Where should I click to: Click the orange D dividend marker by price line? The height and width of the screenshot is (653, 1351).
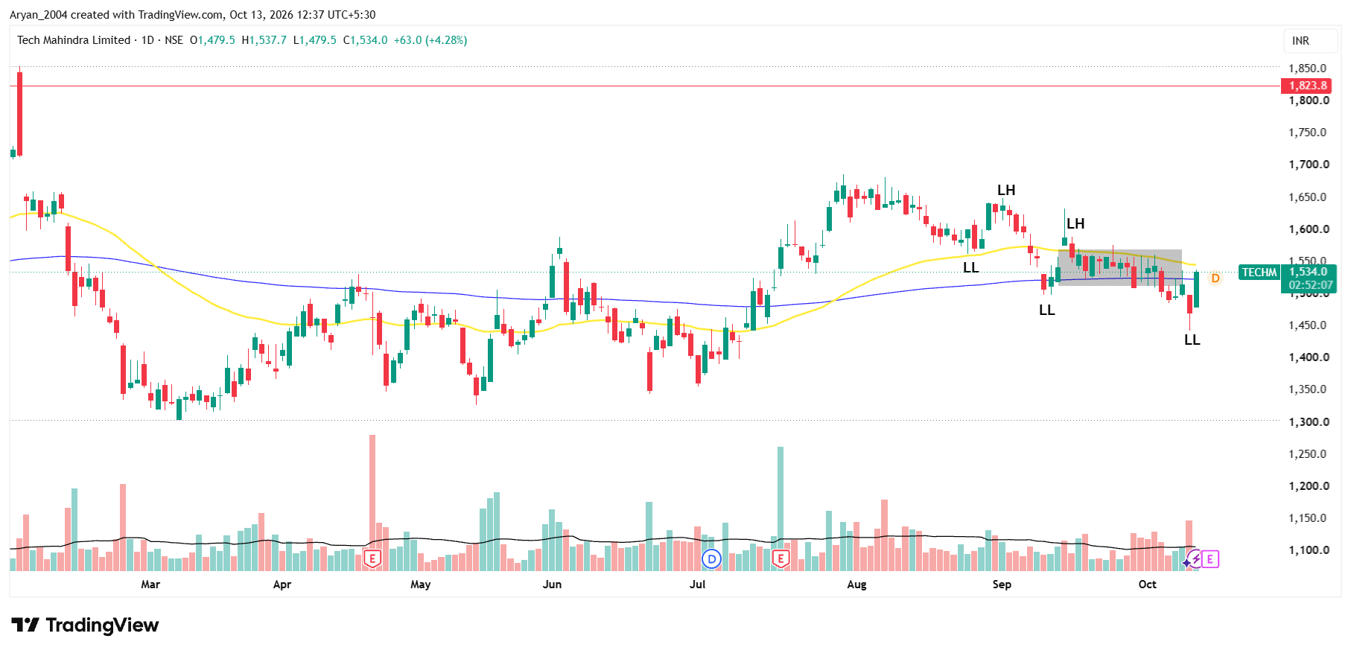[1215, 278]
